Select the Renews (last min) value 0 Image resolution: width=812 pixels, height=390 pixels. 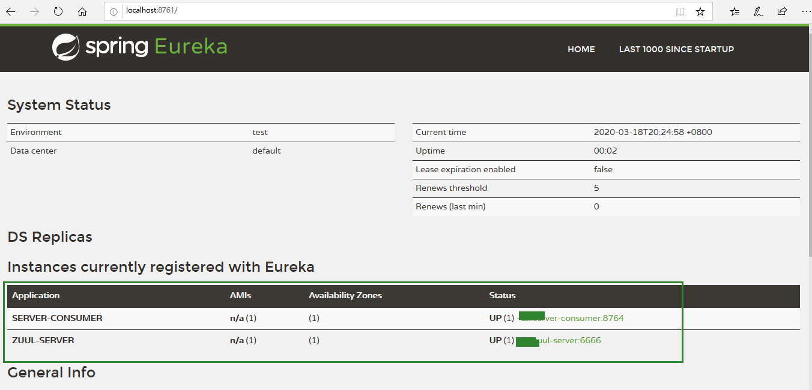[596, 206]
